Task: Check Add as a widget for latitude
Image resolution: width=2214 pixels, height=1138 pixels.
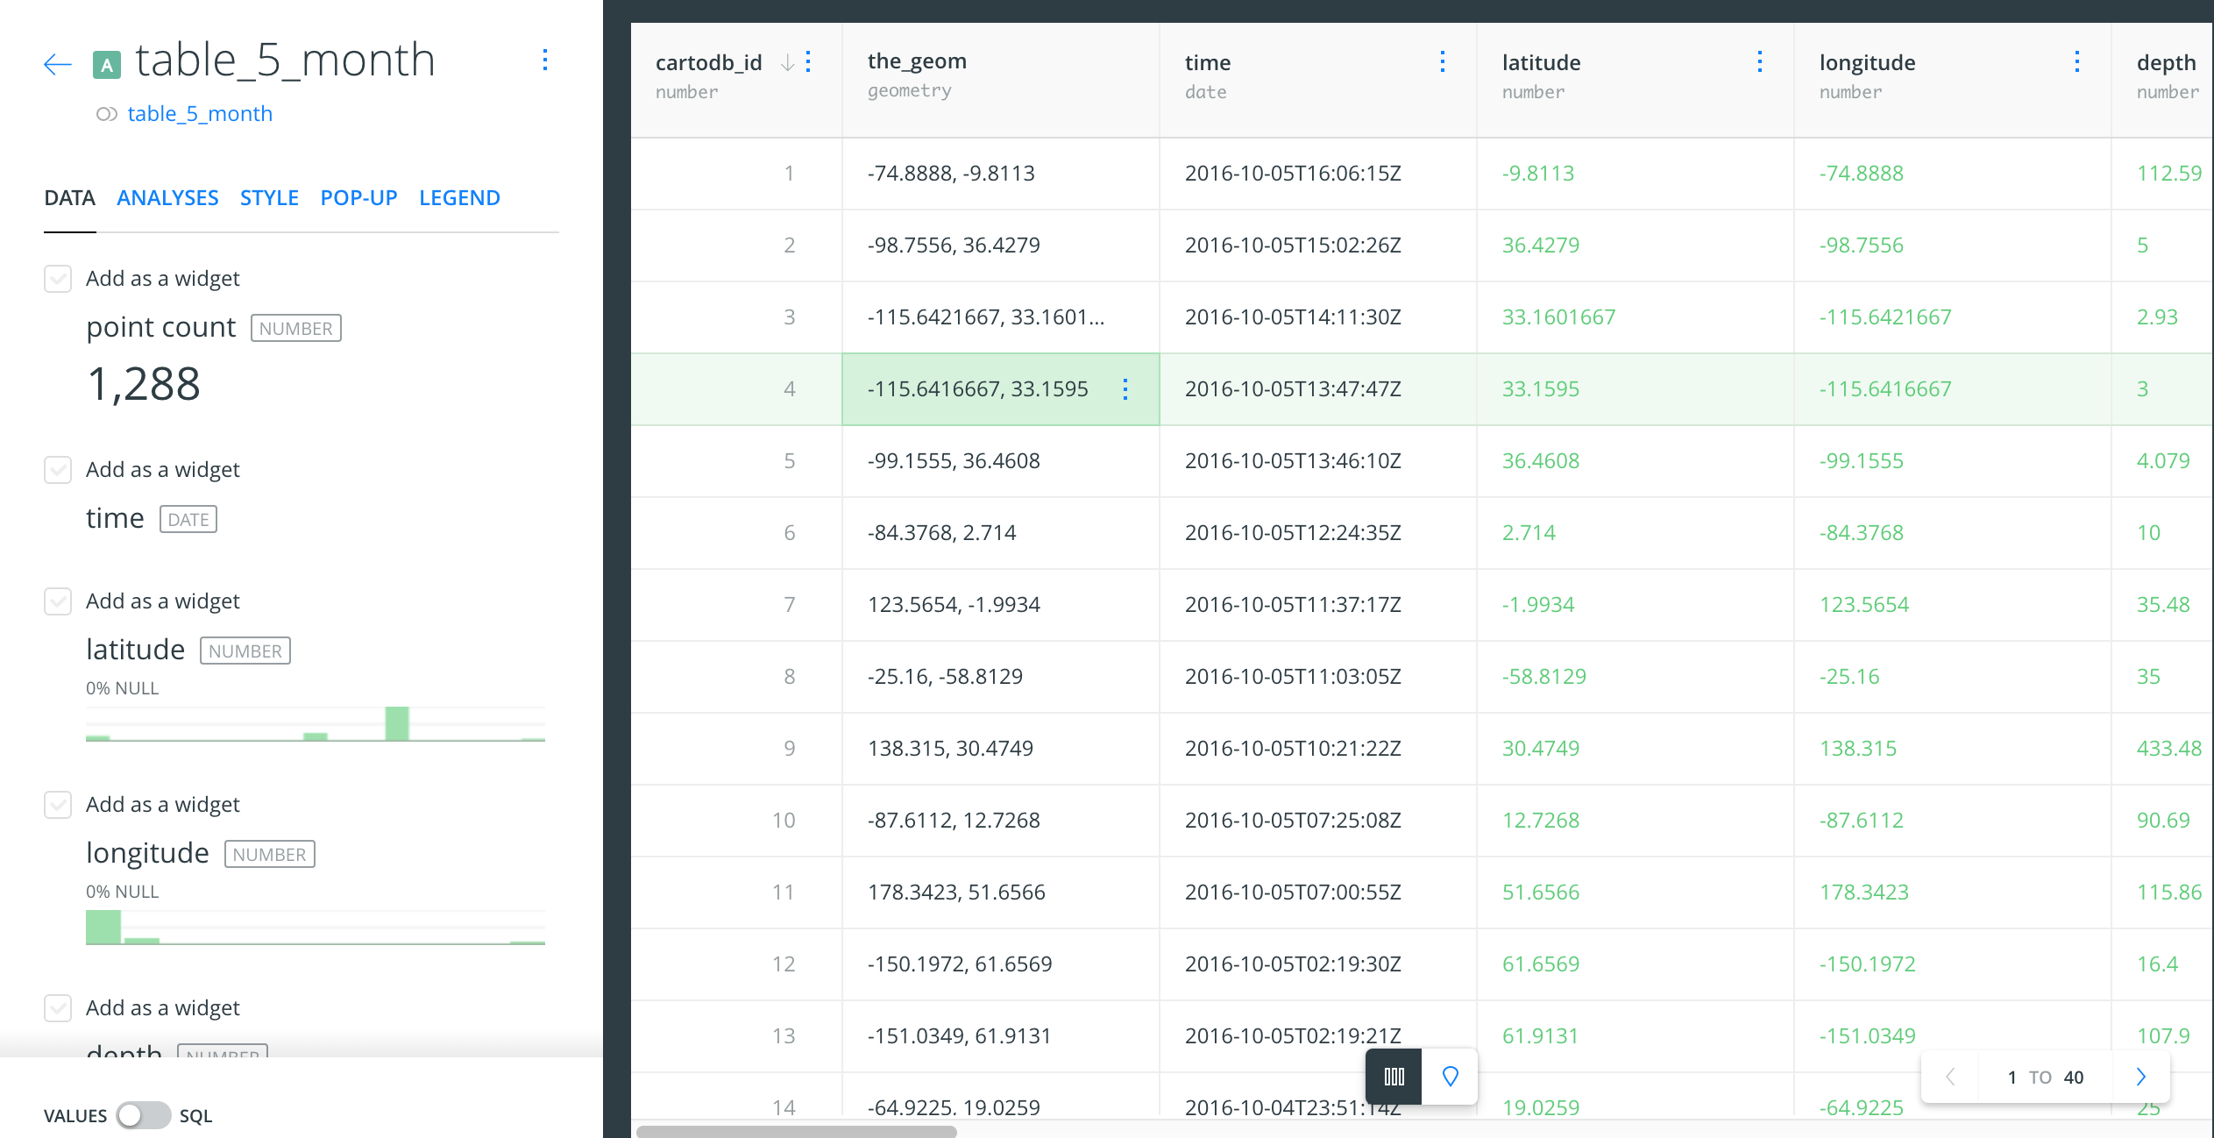Action: click(x=58, y=601)
